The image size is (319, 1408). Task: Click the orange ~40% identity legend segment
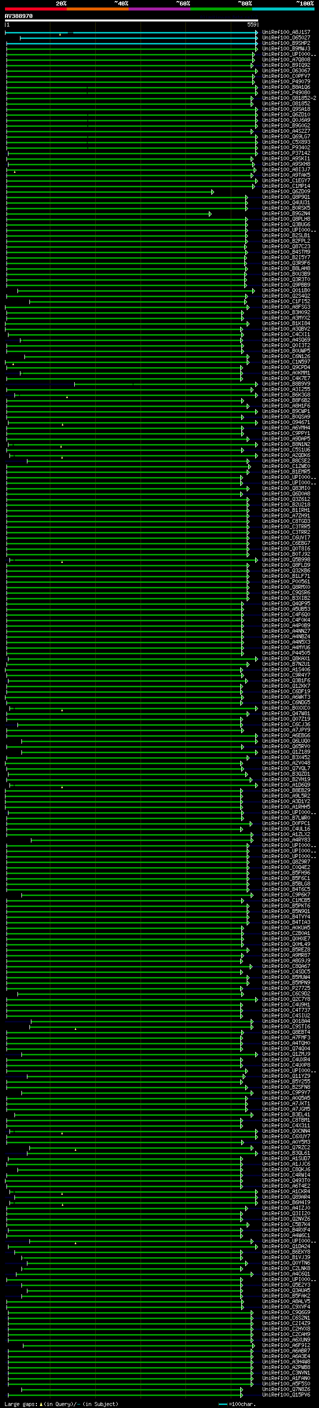98,9
